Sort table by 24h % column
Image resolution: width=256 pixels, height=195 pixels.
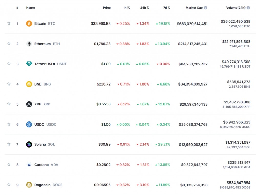(145, 8)
